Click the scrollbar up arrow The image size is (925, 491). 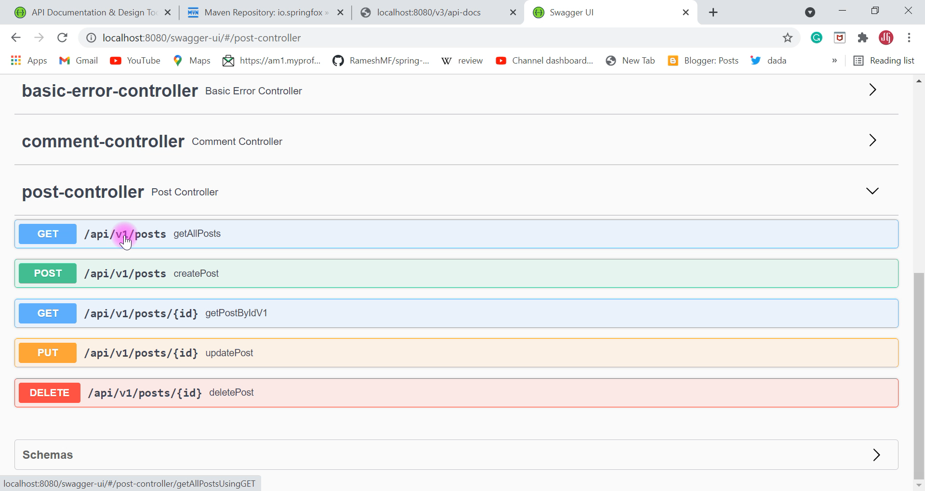pos(919,80)
